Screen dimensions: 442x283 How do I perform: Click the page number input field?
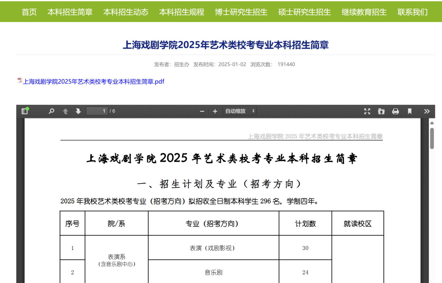97,111
